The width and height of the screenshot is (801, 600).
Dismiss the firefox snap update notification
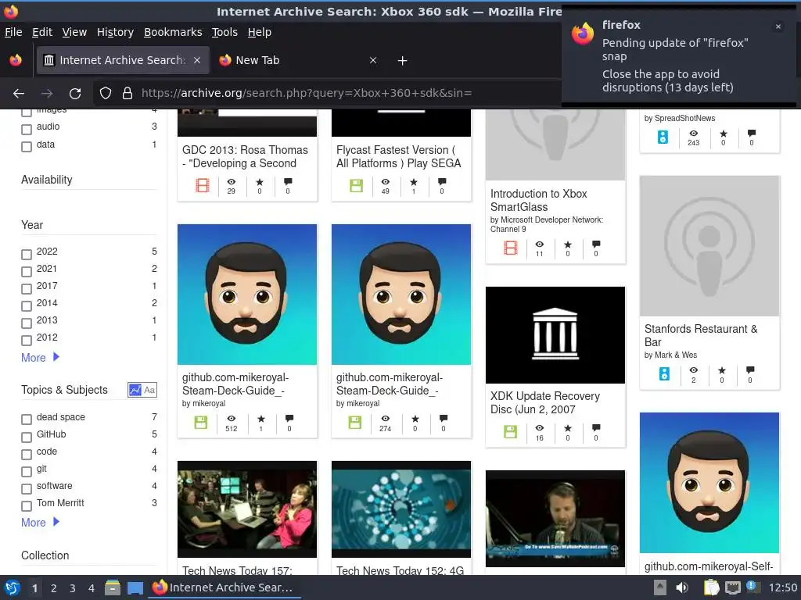pyautogui.click(x=778, y=27)
